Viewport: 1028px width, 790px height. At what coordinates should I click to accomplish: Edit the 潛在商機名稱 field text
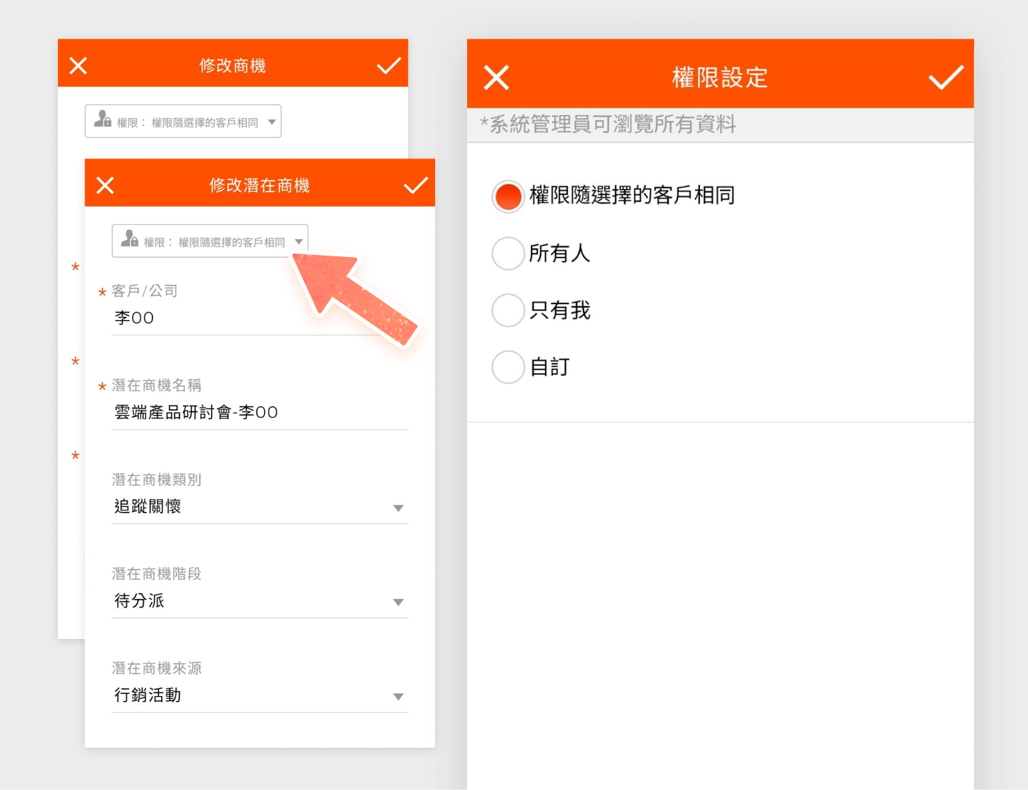click(259, 413)
